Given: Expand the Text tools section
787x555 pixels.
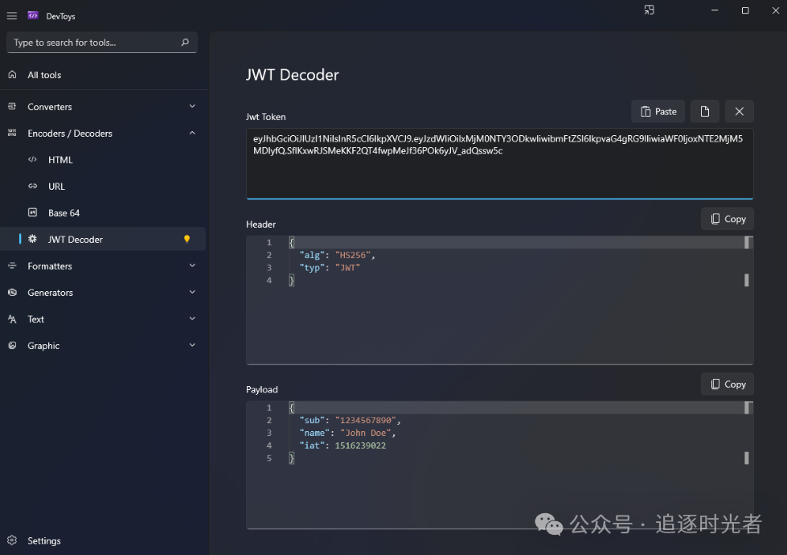Looking at the screenshot, I should tap(192, 319).
